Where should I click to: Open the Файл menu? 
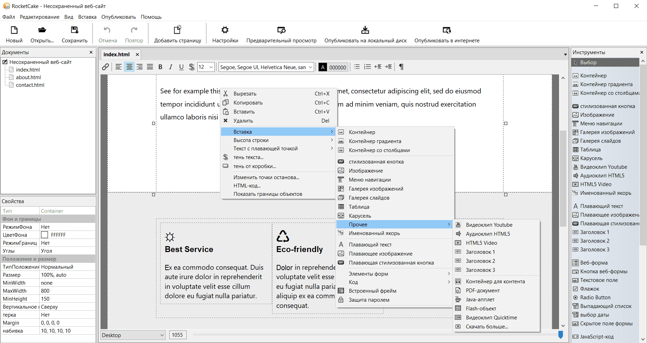[9, 17]
